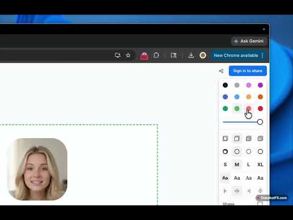Select the serif font Aa option
This screenshot has height=220, width=293.
tap(248, 178)
